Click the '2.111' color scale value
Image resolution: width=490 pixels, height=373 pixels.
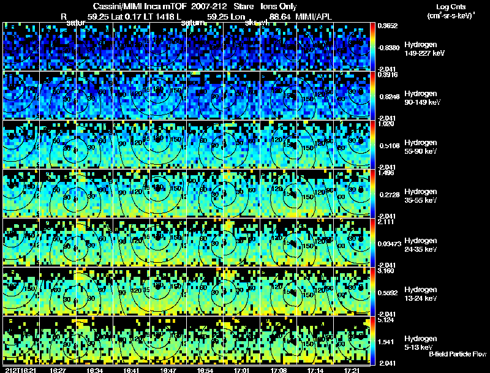[x=386, y=222]
